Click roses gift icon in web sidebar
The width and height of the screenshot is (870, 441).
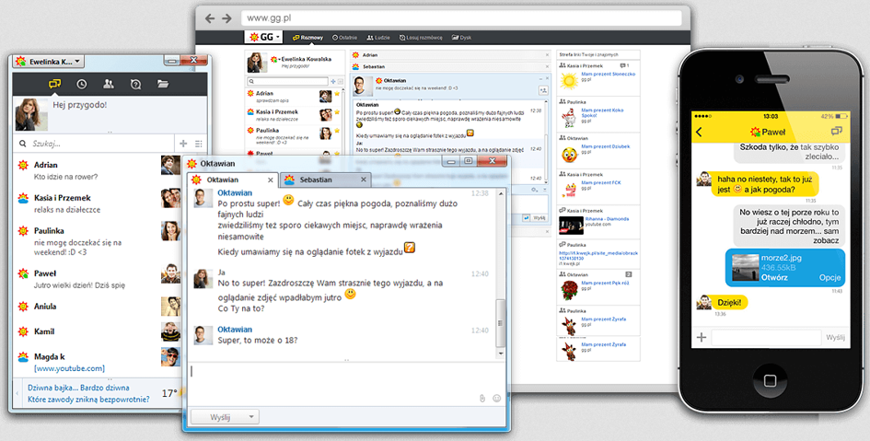pos(569,290)
